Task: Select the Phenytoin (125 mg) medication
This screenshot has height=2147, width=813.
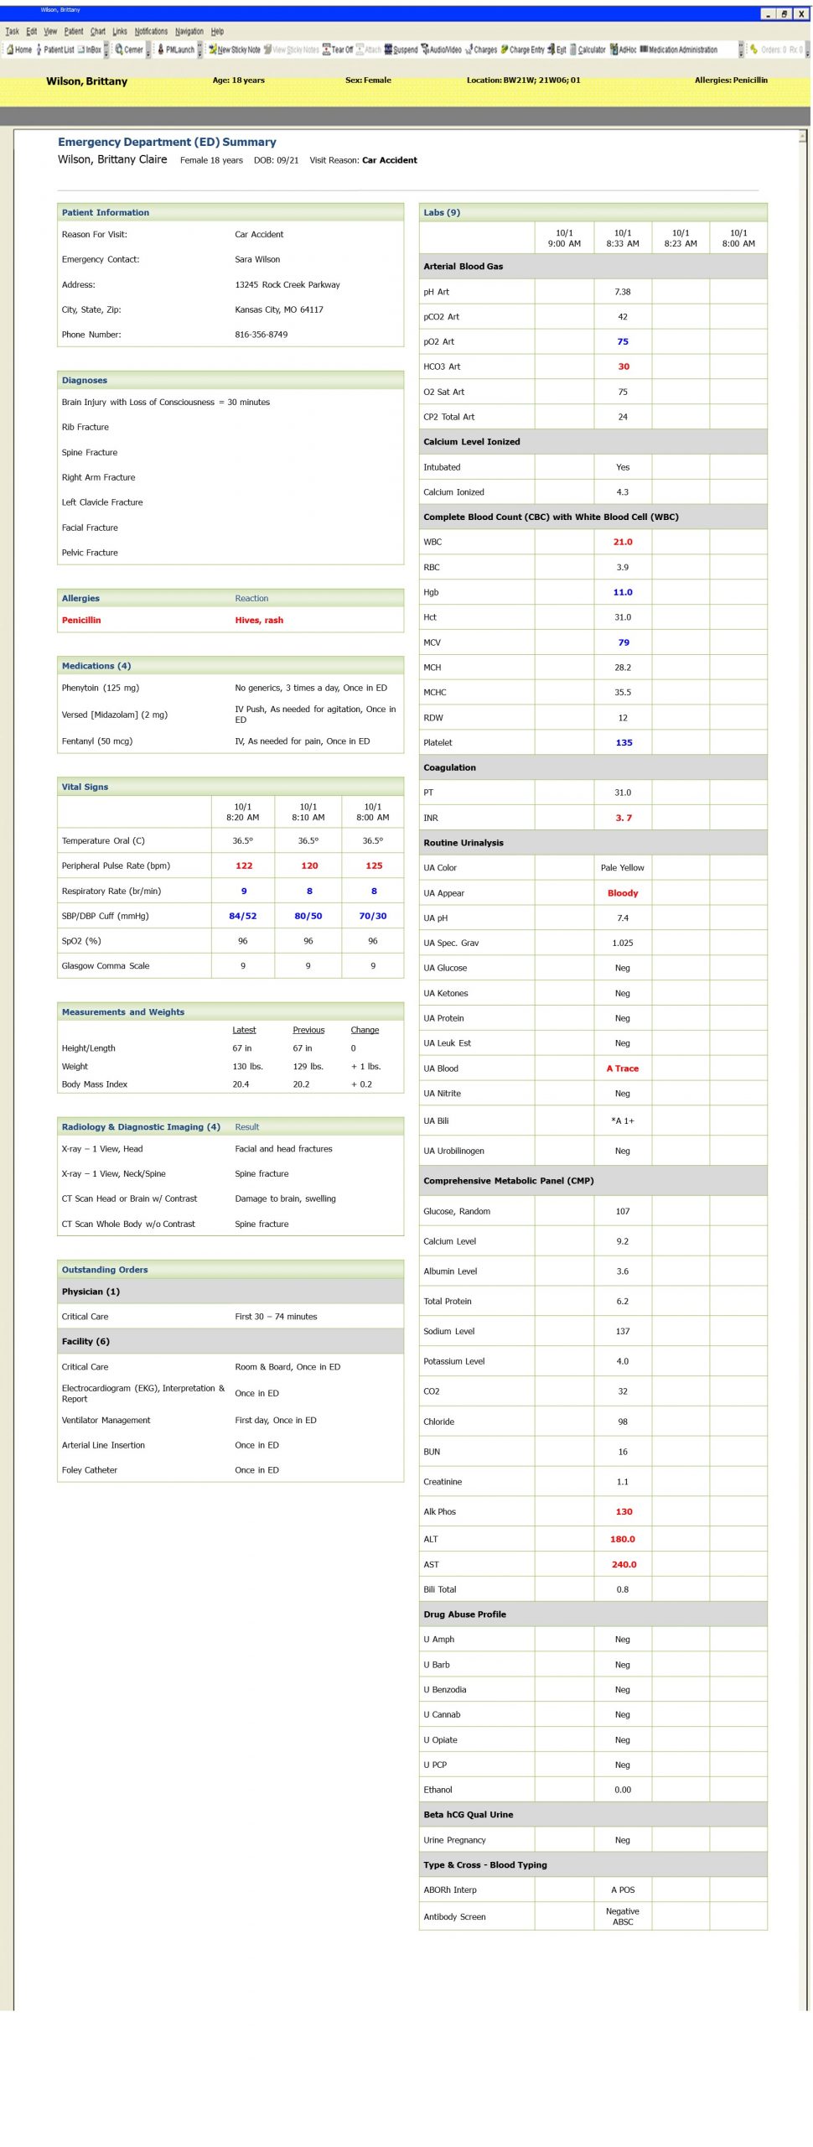Action: coord(230,688)
